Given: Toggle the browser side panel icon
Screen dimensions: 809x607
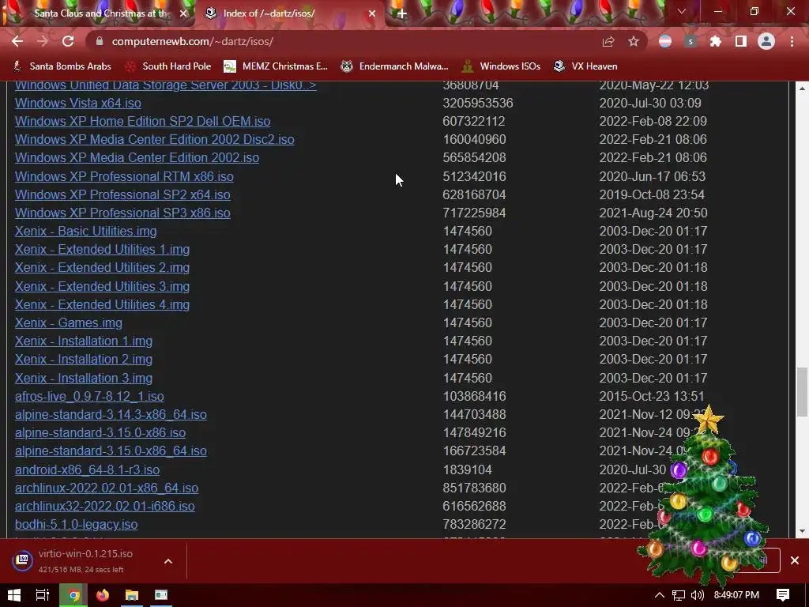Looking at the screenshot, I should pos(741,41).
